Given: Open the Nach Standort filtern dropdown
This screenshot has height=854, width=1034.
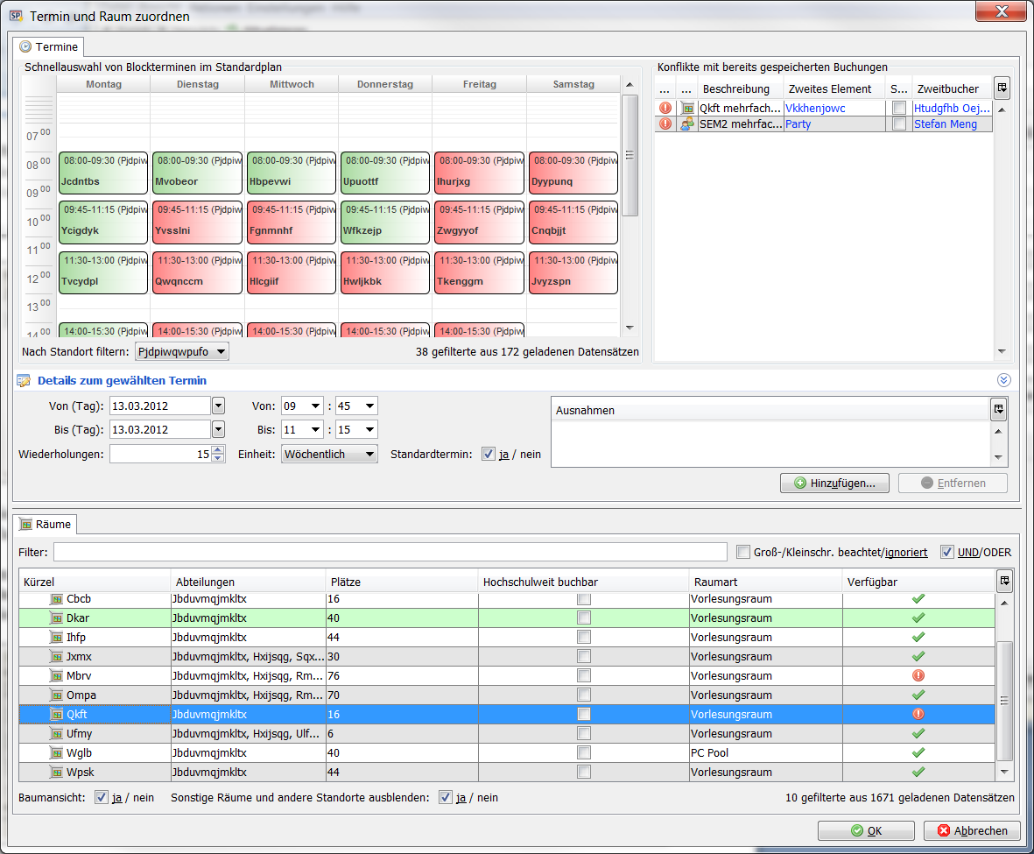Looking at the screenshot, I should pyautogui.click(x=182, y=351).
